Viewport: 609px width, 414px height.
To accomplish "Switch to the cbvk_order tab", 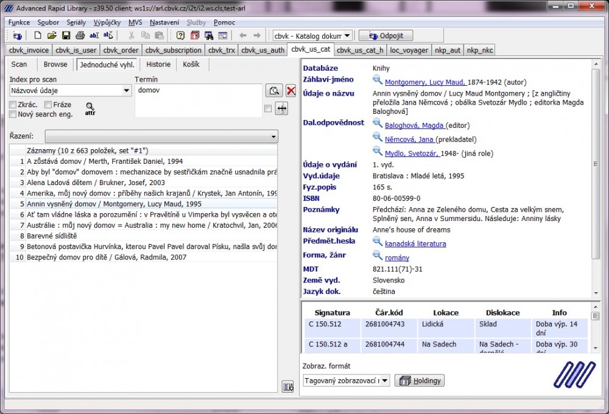I will (121, 50).
